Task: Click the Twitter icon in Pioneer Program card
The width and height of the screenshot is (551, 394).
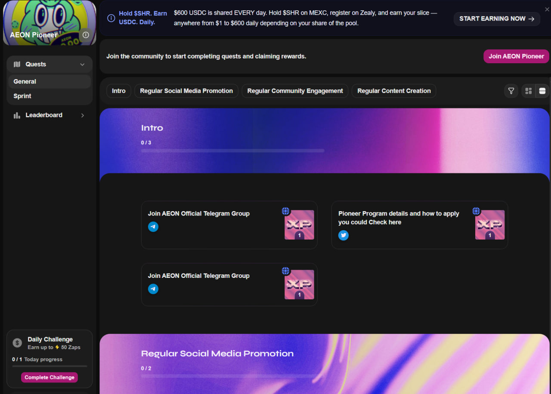Action: point(344,235)
